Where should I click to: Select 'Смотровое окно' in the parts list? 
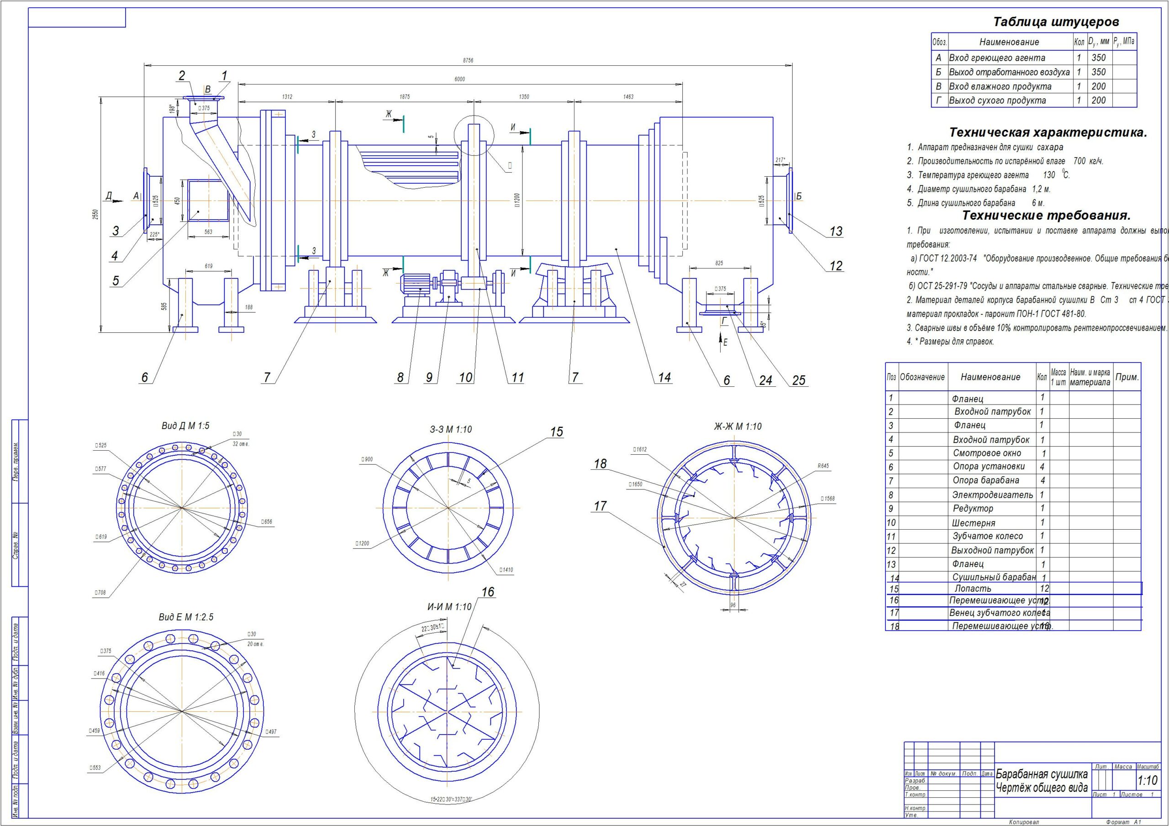[987, 452]
